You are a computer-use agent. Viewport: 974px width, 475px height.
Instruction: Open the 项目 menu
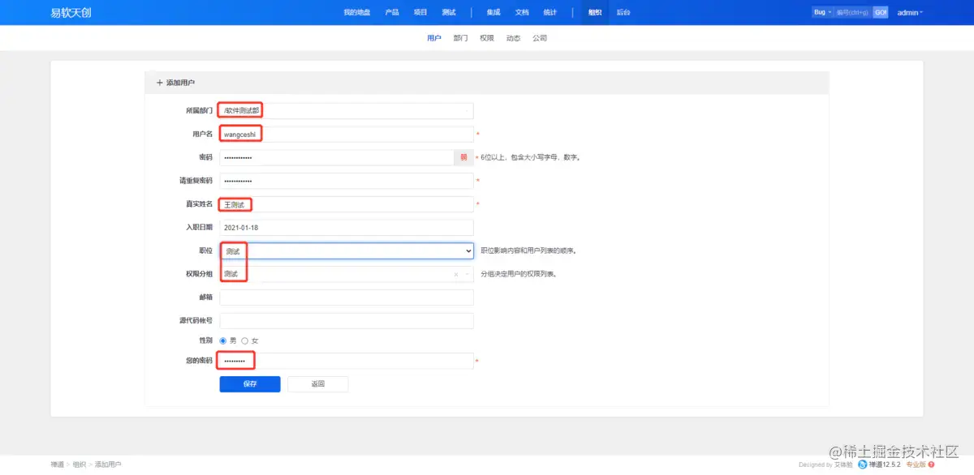[420, 12]
